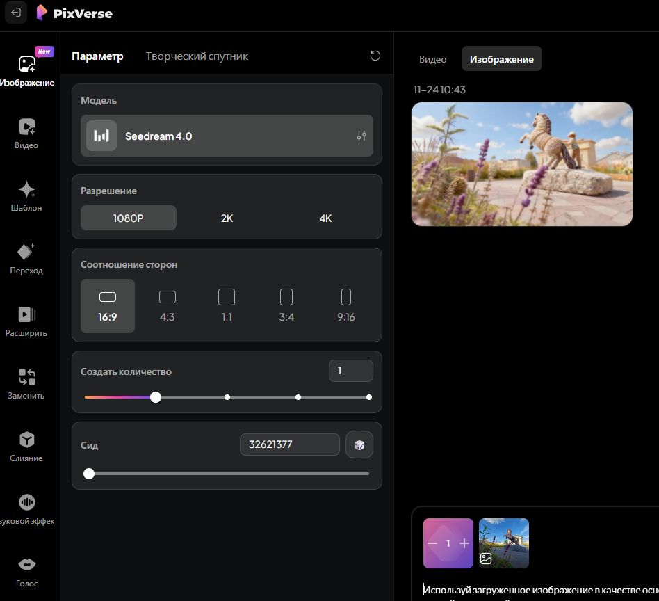Open the sound effect sidebar tool
This screenshot has height=601, width=659.
coord(27,510)
